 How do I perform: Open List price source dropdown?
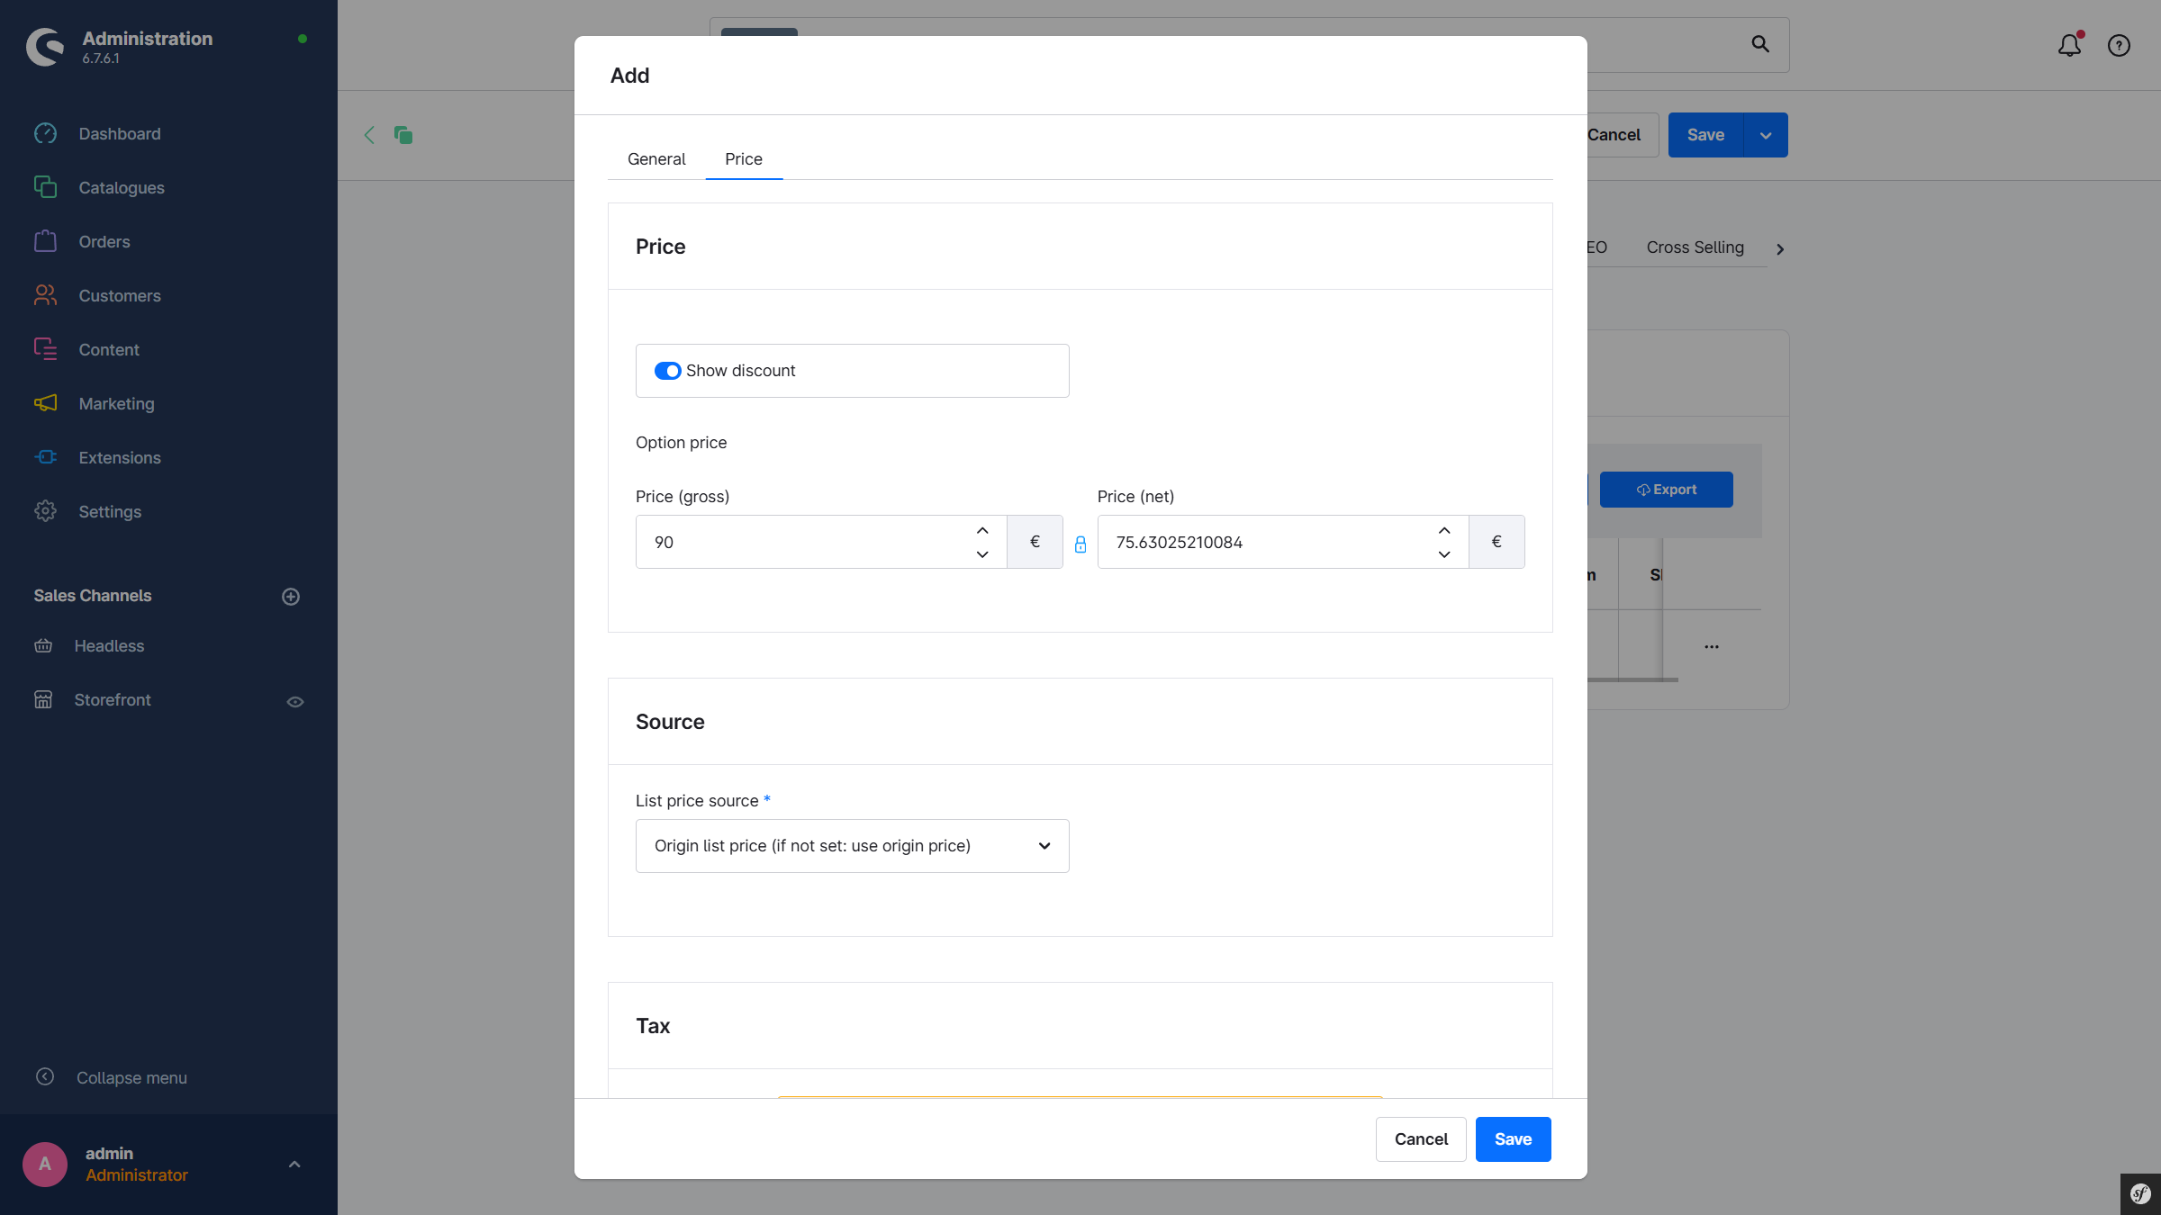pos(852,846)
